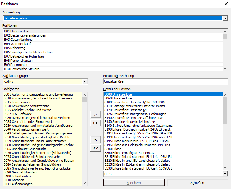Screen dimensions: 231x189
Task: Choose account 0027 EDV-Software
Action: [18, 114]
